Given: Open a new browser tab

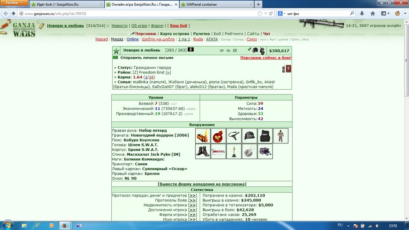Looking at the screenshot, I should pyautogui.click(x=258, y=4).
